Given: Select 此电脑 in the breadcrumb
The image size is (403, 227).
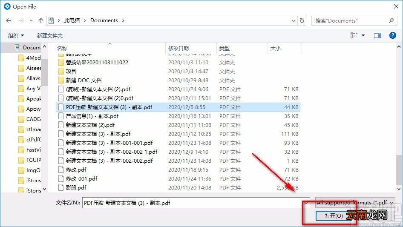Looking at the screenshot, I should point(72,20).
